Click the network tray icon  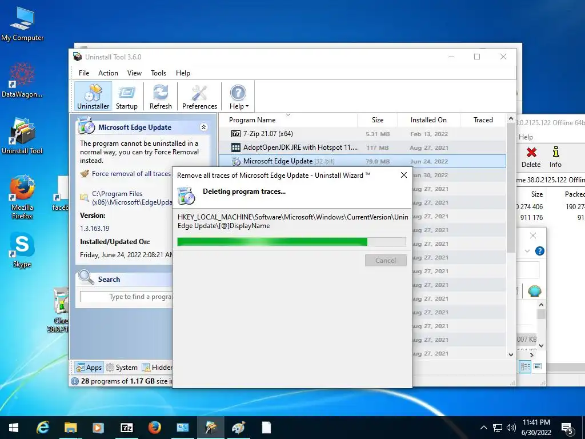498,428
